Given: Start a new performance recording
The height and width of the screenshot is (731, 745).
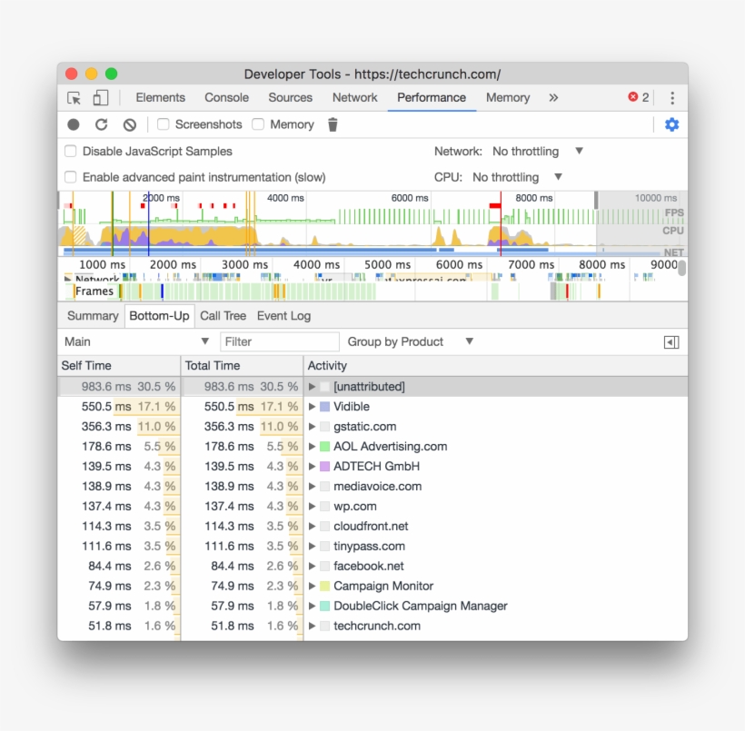Looking at the screenshot, I should 73,124.
